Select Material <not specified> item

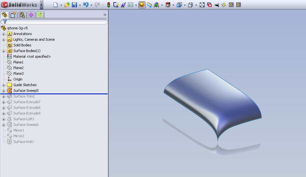click(32, 56)
